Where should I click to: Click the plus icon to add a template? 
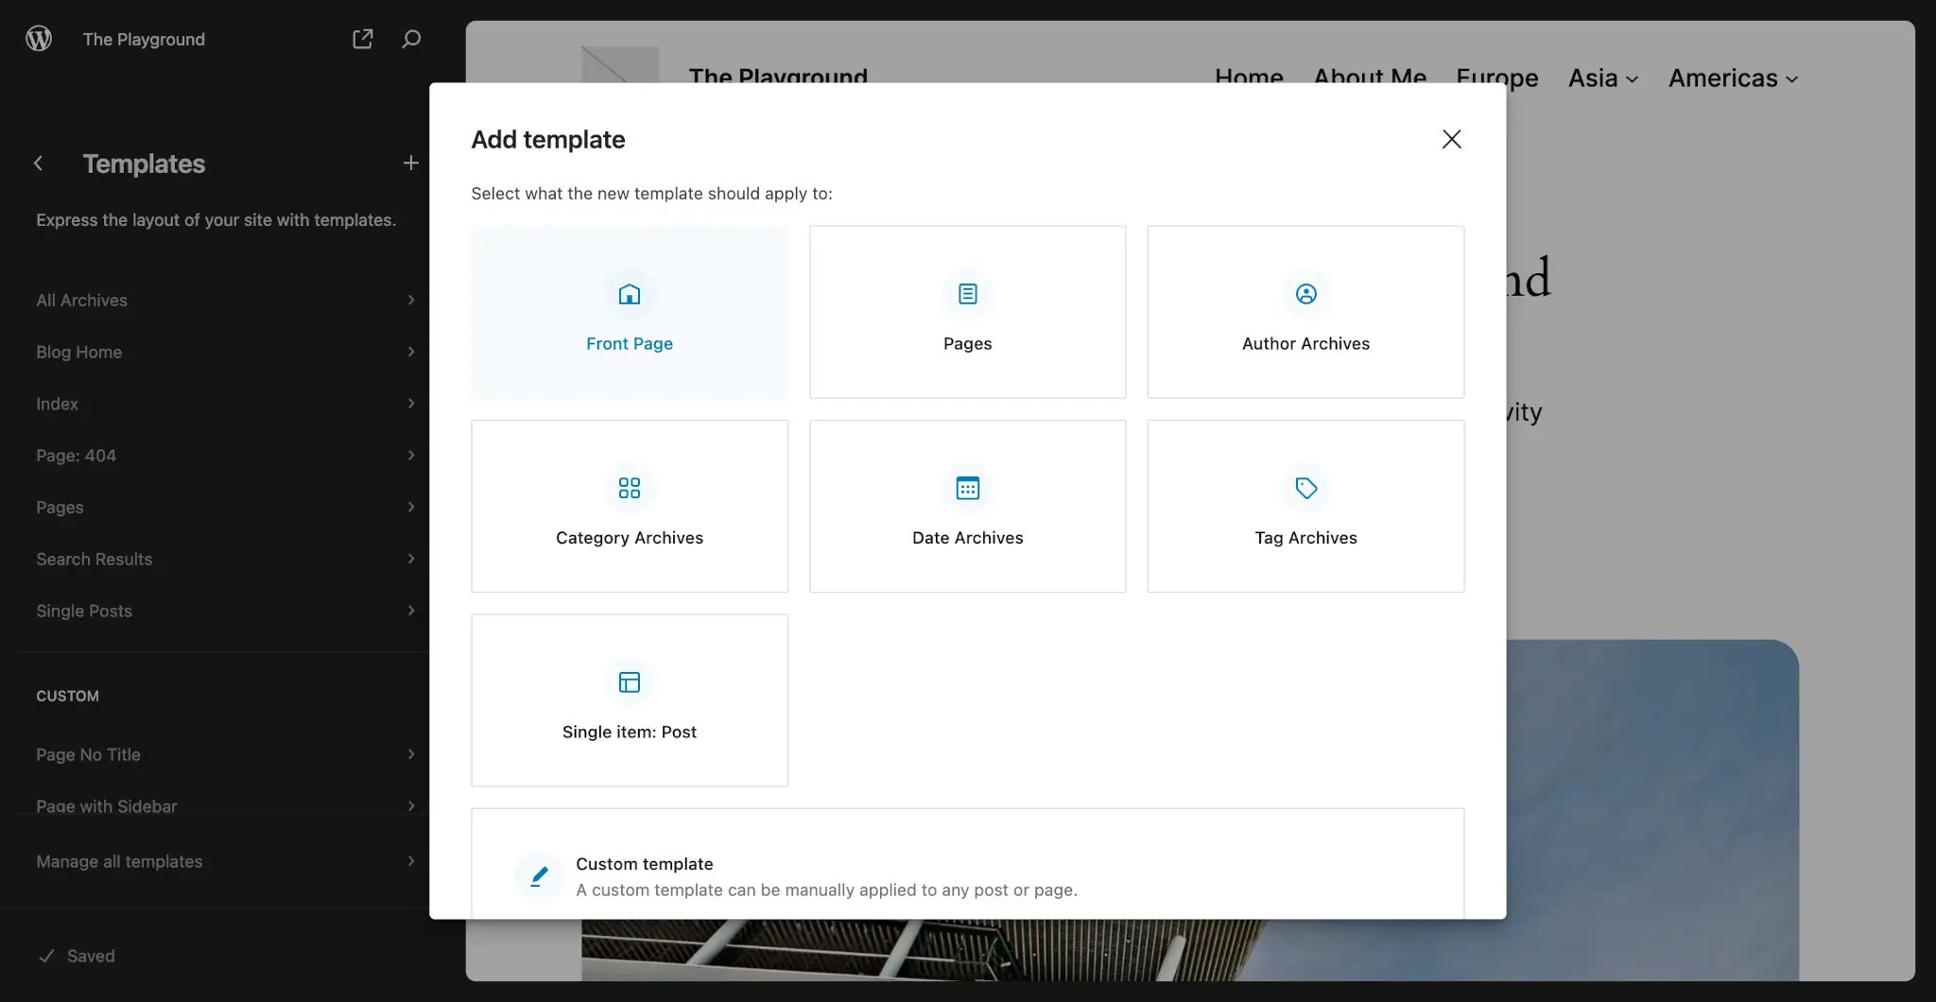(x=410, y=164)
